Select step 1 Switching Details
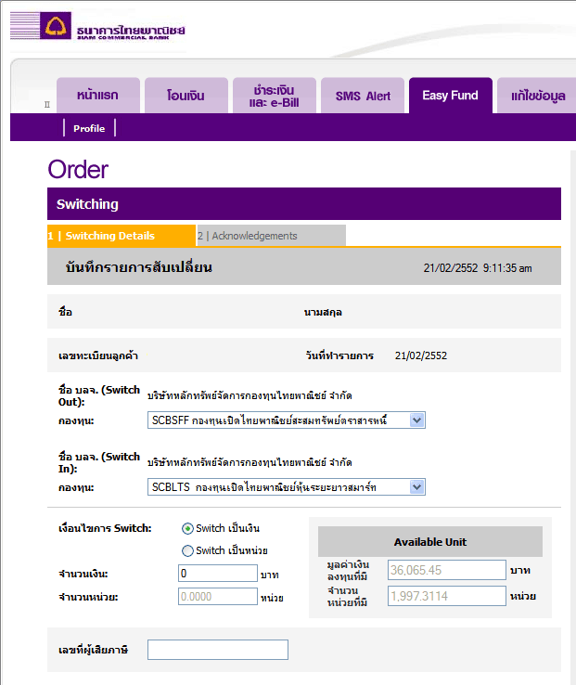The height and width of the screenshot is (685, 576). 122,236
